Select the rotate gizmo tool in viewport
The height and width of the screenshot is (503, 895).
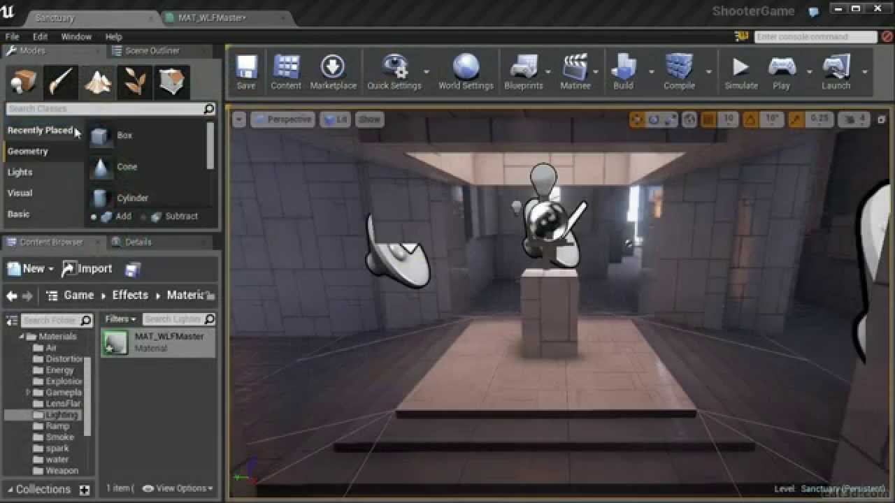[654, 119]
